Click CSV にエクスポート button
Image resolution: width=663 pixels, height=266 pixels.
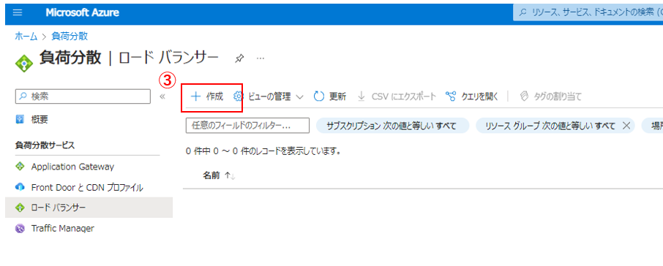pyautogui.click(x=397, y=96)
